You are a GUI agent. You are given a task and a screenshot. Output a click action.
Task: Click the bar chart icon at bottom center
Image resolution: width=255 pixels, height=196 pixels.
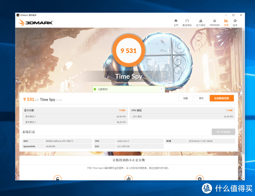click(x=128, y=178)
